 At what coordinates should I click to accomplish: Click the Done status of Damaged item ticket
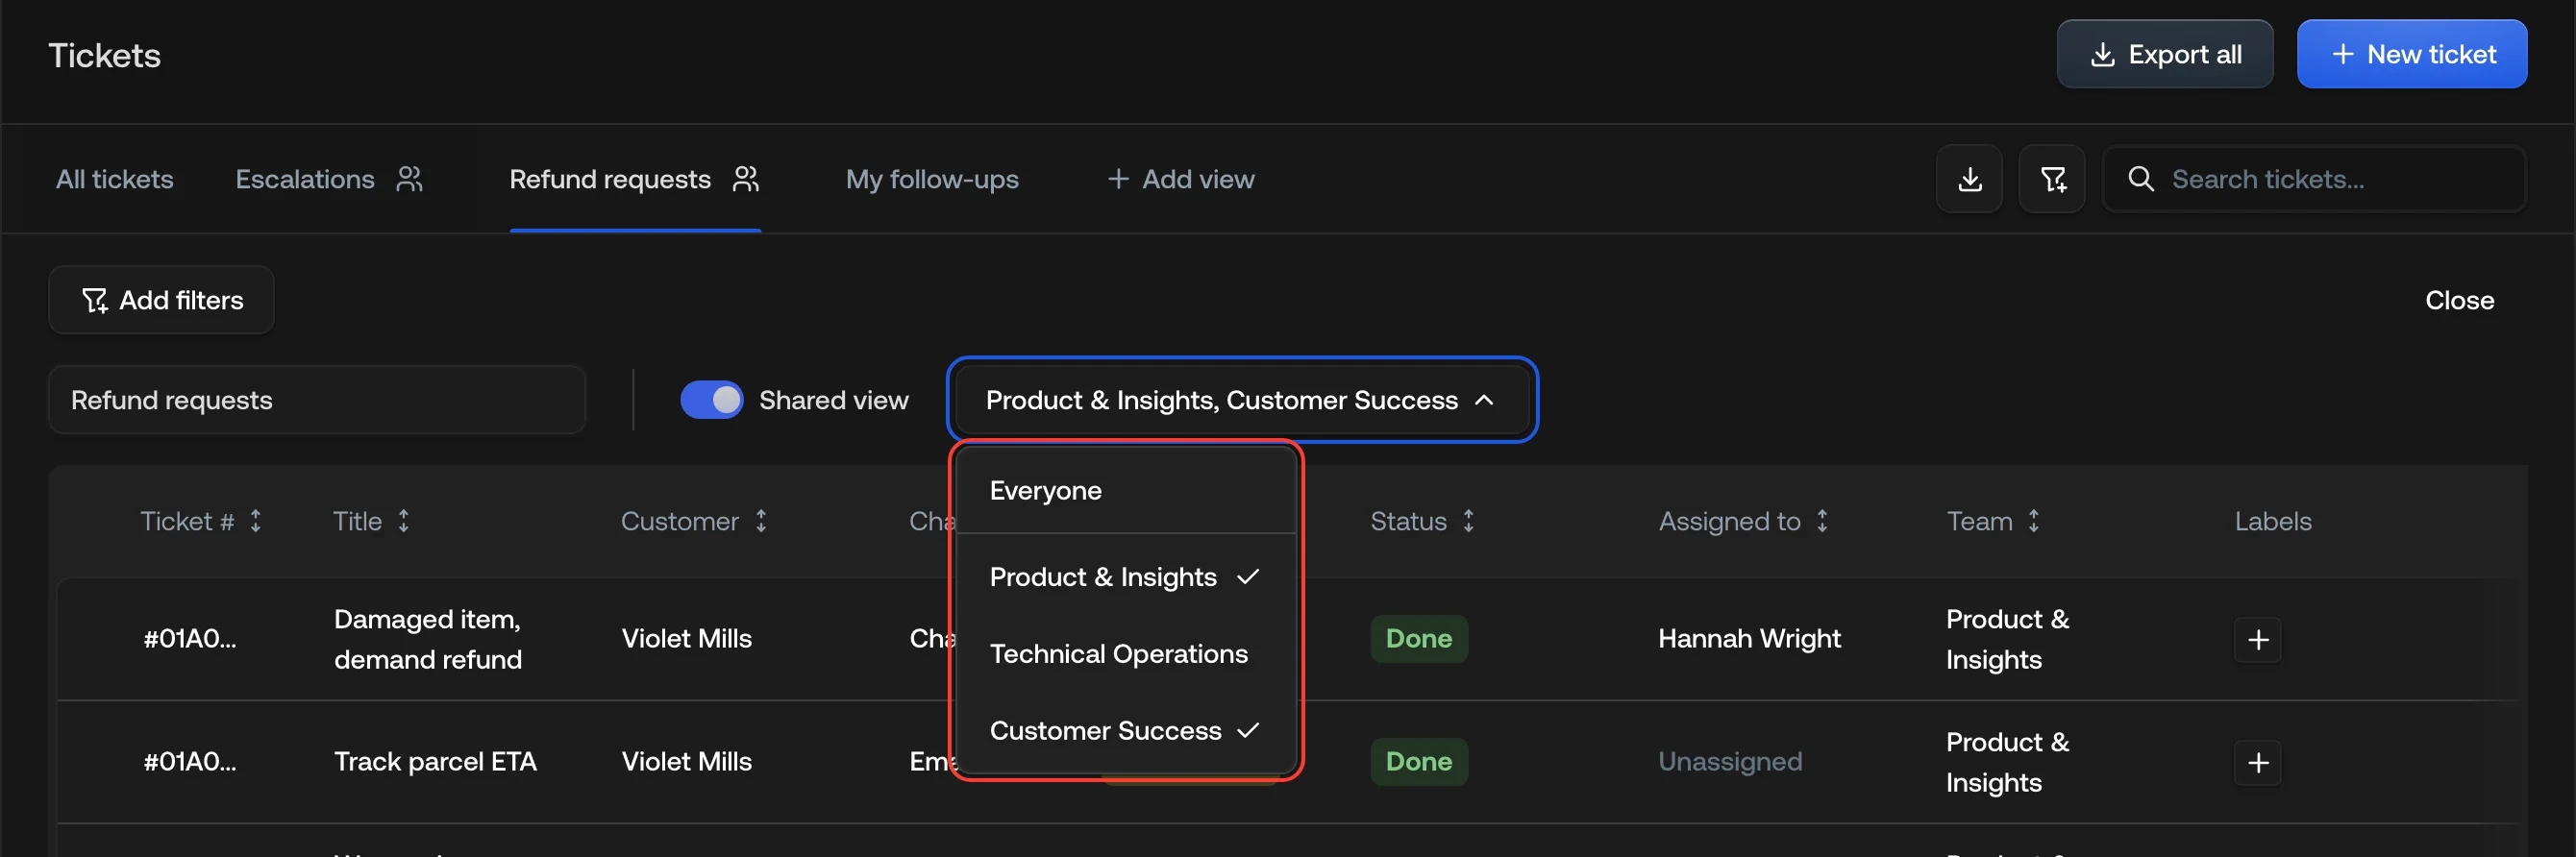1418,639
